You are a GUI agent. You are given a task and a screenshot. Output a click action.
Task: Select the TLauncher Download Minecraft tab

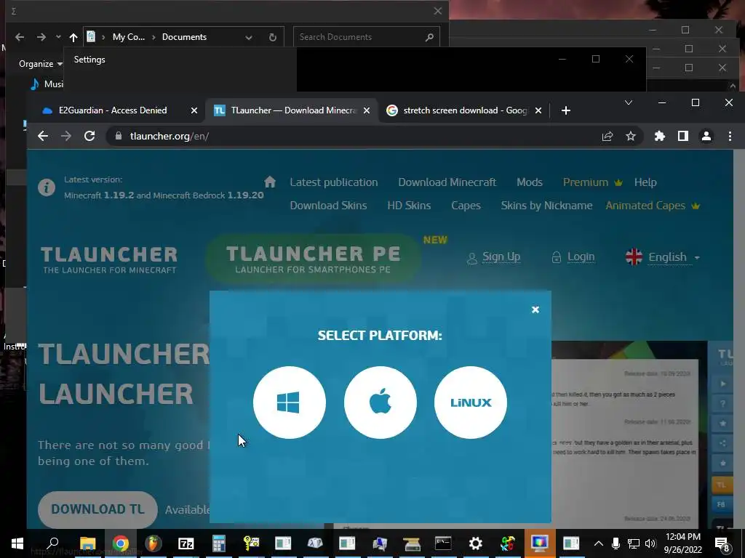[x=293, y=110]
